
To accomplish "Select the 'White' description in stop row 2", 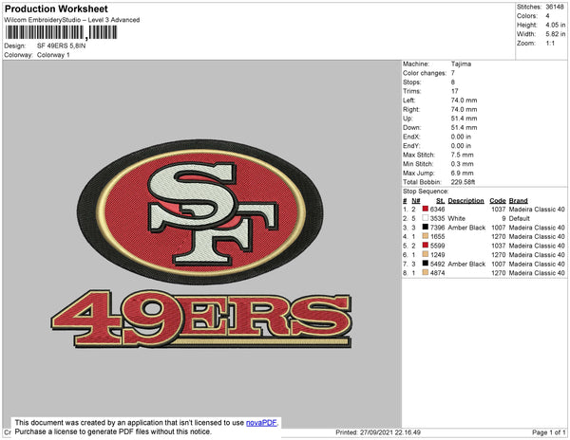I will pyautogui.click(x=456, y=218).
